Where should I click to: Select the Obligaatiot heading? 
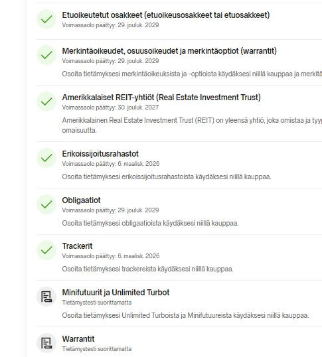[x=81, y=200]
